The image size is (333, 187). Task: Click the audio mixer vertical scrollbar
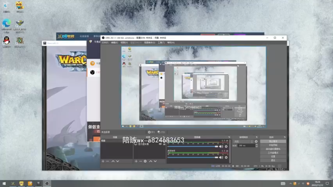click(230, 151)
